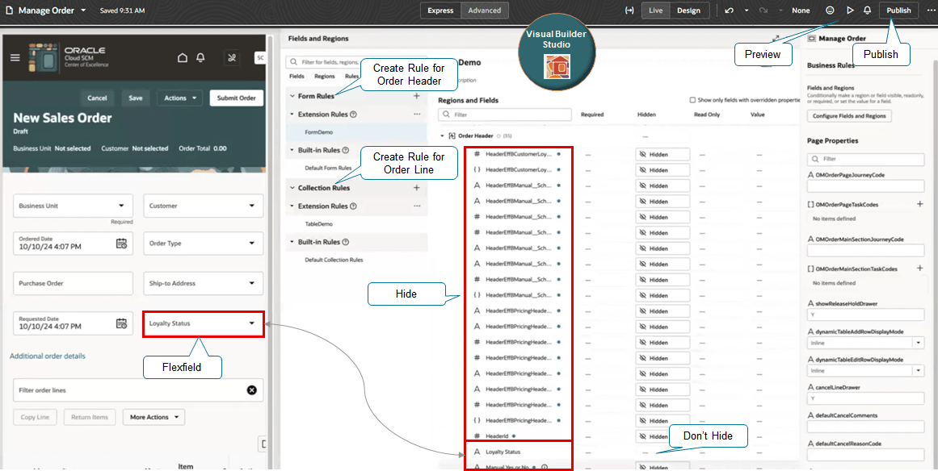
Task: Switch to Live mode
Action: tap(656, 10)
